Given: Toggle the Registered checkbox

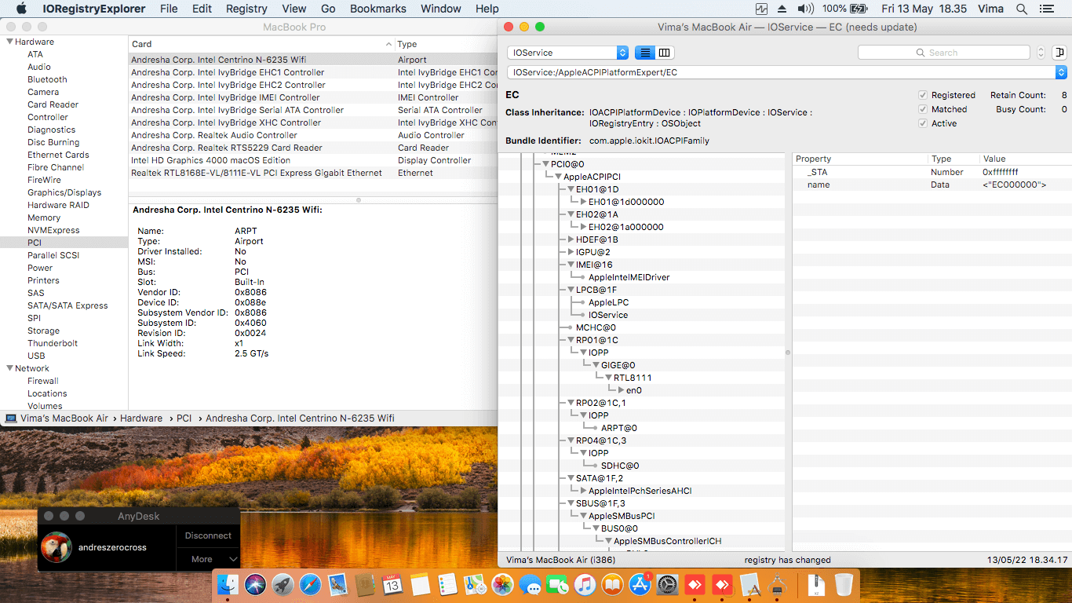Looking at the screenshot, I should point(923,95).
